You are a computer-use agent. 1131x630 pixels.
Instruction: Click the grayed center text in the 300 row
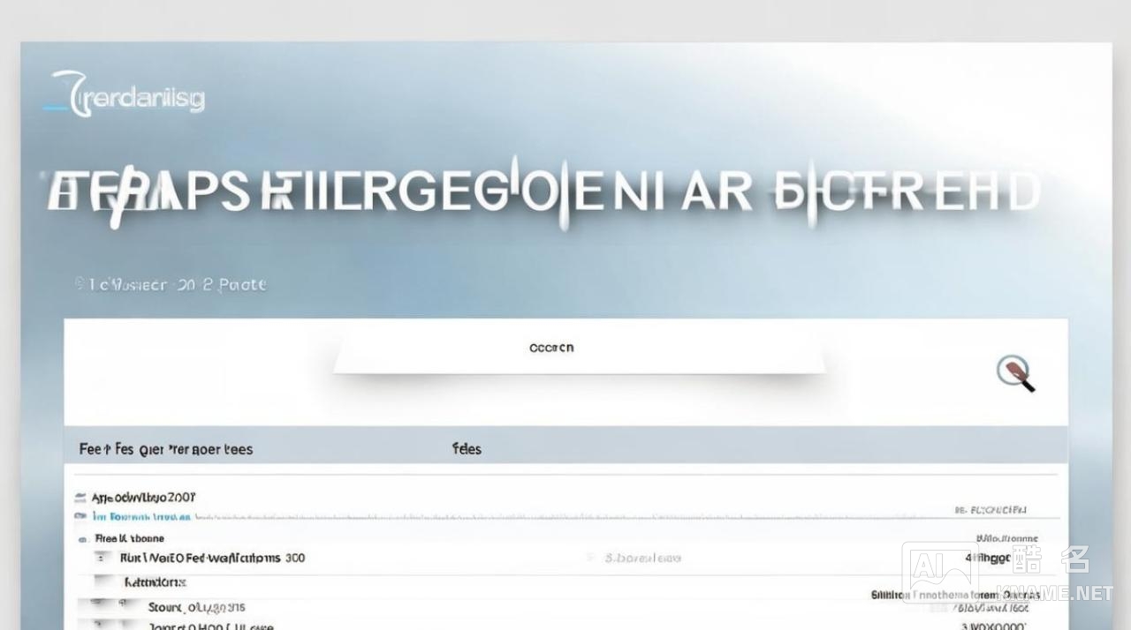point(642,558)
